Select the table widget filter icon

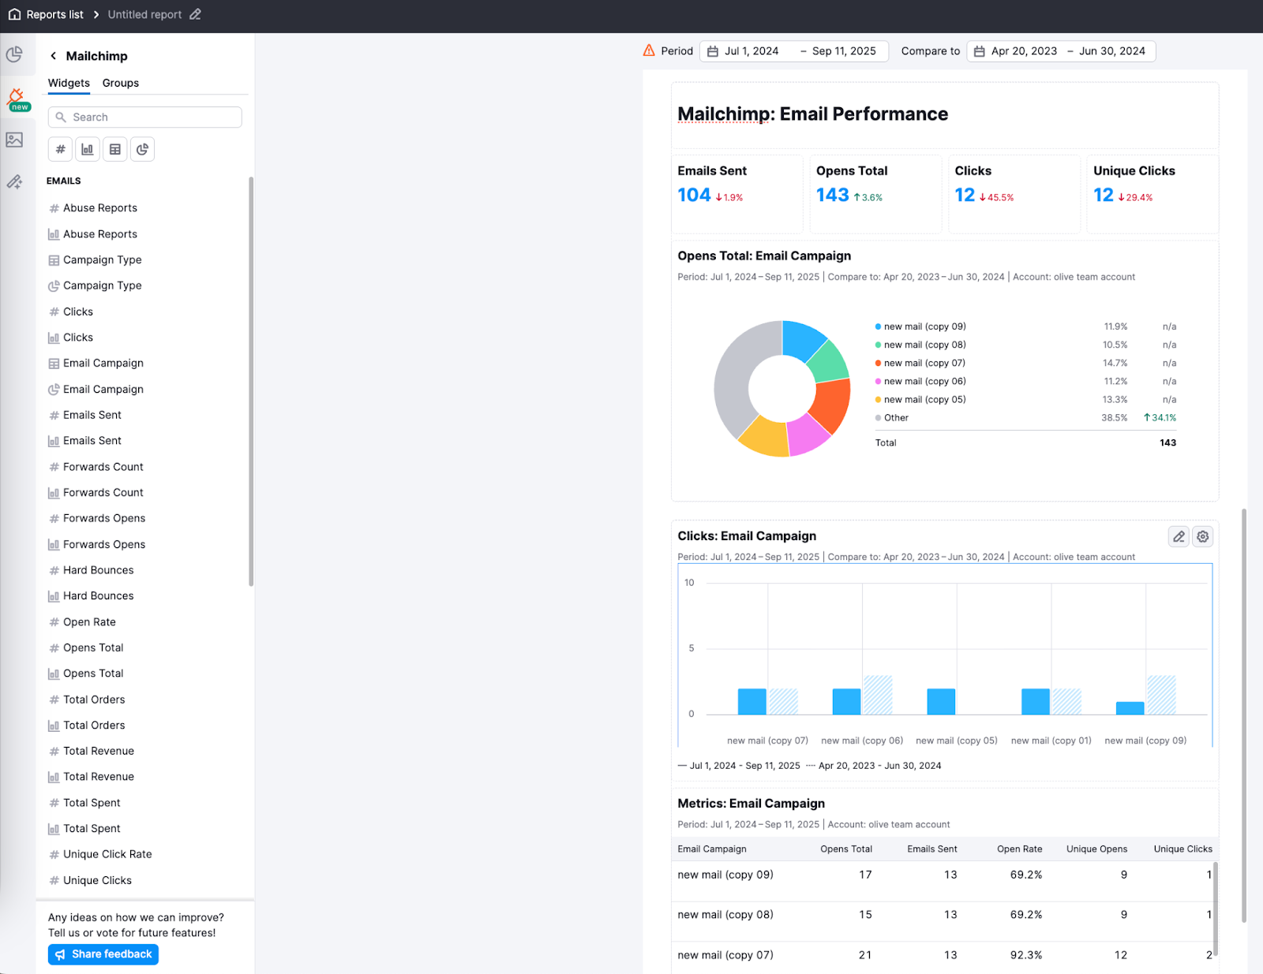[115, 149]
